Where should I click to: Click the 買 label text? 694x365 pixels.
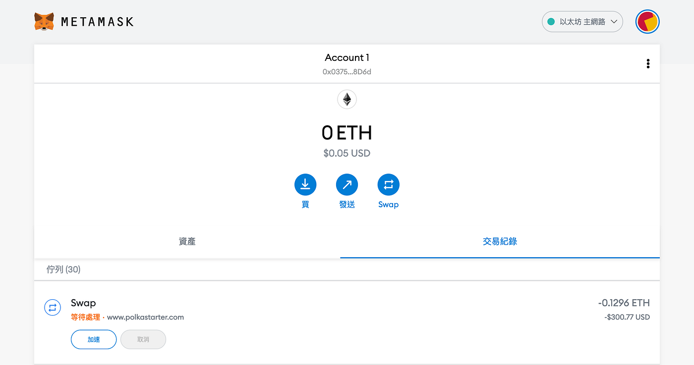[x=305, y=204]
